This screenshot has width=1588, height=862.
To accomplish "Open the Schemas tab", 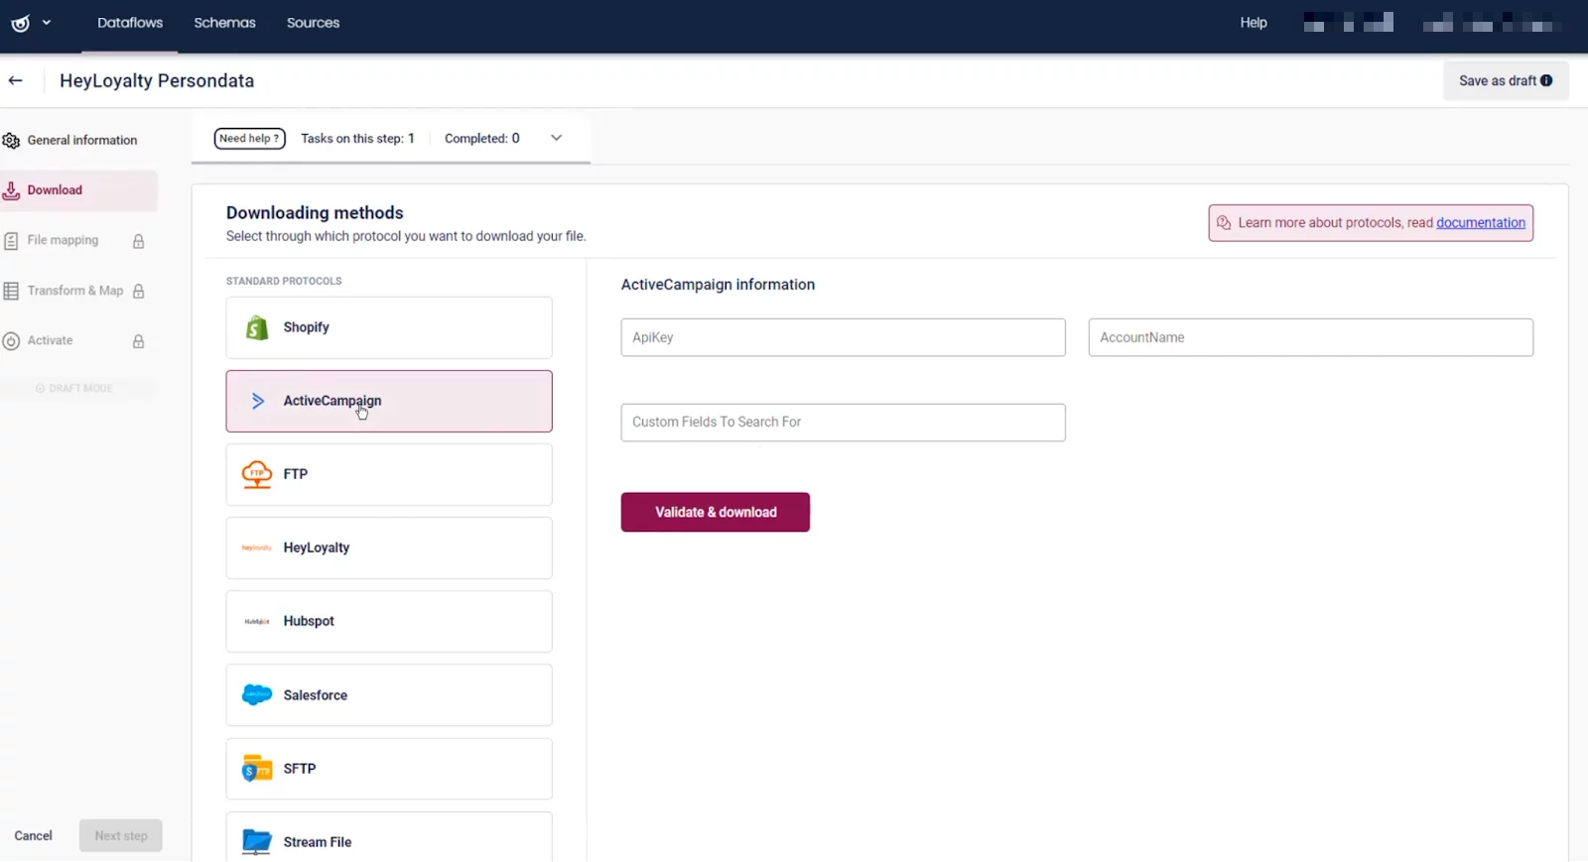I will click(224, 22).
